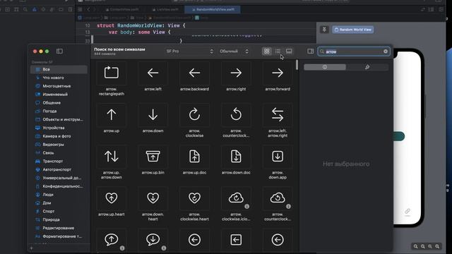Open Связь category
Image resolution: width=452 pixels, height=254 pixels.
(x=59, y=153)
